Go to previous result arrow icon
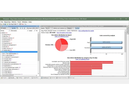Screen dimensions: 129x96 point(20,28)
